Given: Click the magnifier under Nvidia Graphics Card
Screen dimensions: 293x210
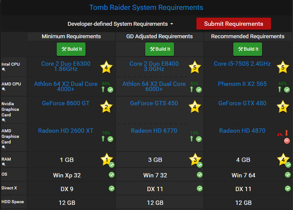Looking at the screenshot, I should pos(3,120).
